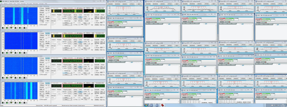The height and width of the screenshot is (107, 287).
Task: Toggle Continuous checkbox in Channel 1 tuner
Action: click(x=77, y=8)
